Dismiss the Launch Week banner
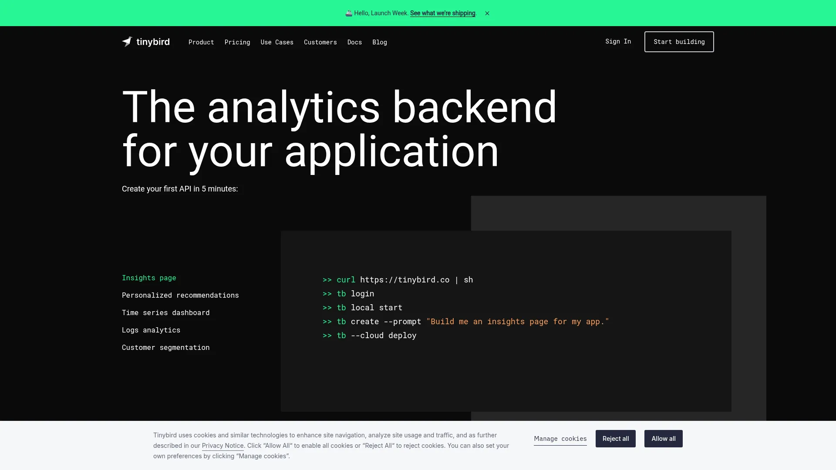The height and width of the screenshot is (470, 836). [x=487, y=13]
